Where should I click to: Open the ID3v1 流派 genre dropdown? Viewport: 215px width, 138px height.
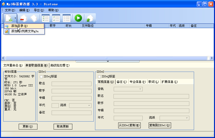pyautogui.click(x=80, y=106)
